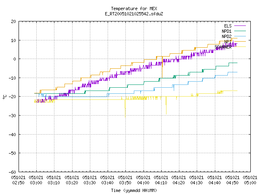
Task: Click the 05:00 x-axis time label
Action: click(250, 183)
